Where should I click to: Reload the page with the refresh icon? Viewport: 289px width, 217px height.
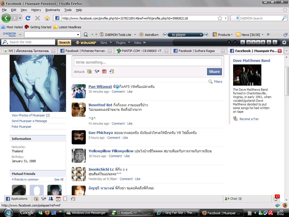[x=28, y=18]
